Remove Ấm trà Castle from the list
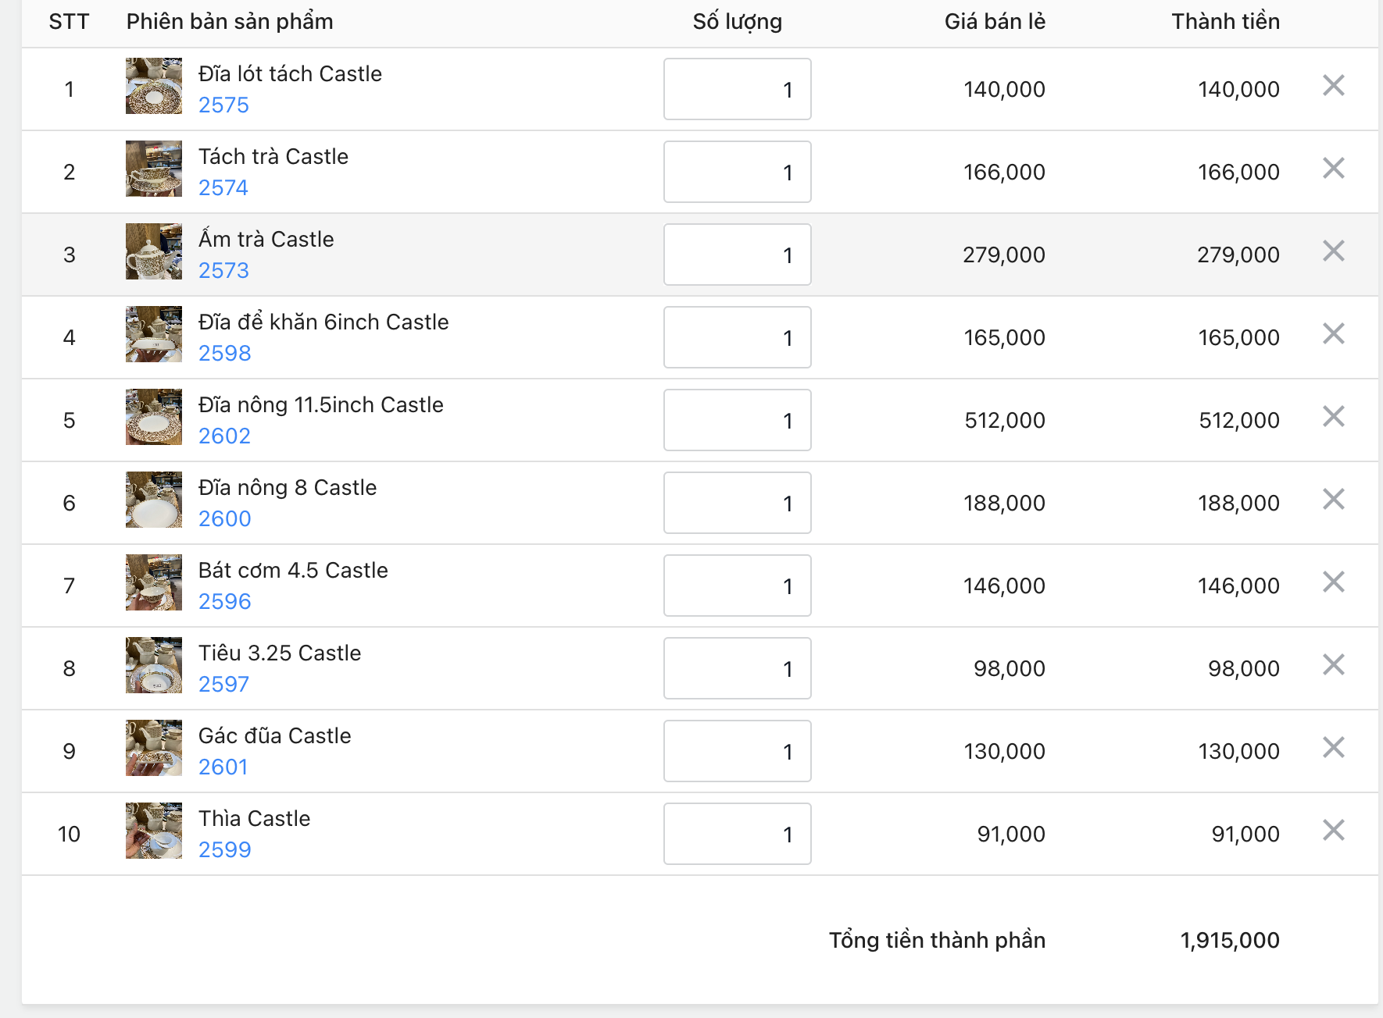 (1333, 251)
